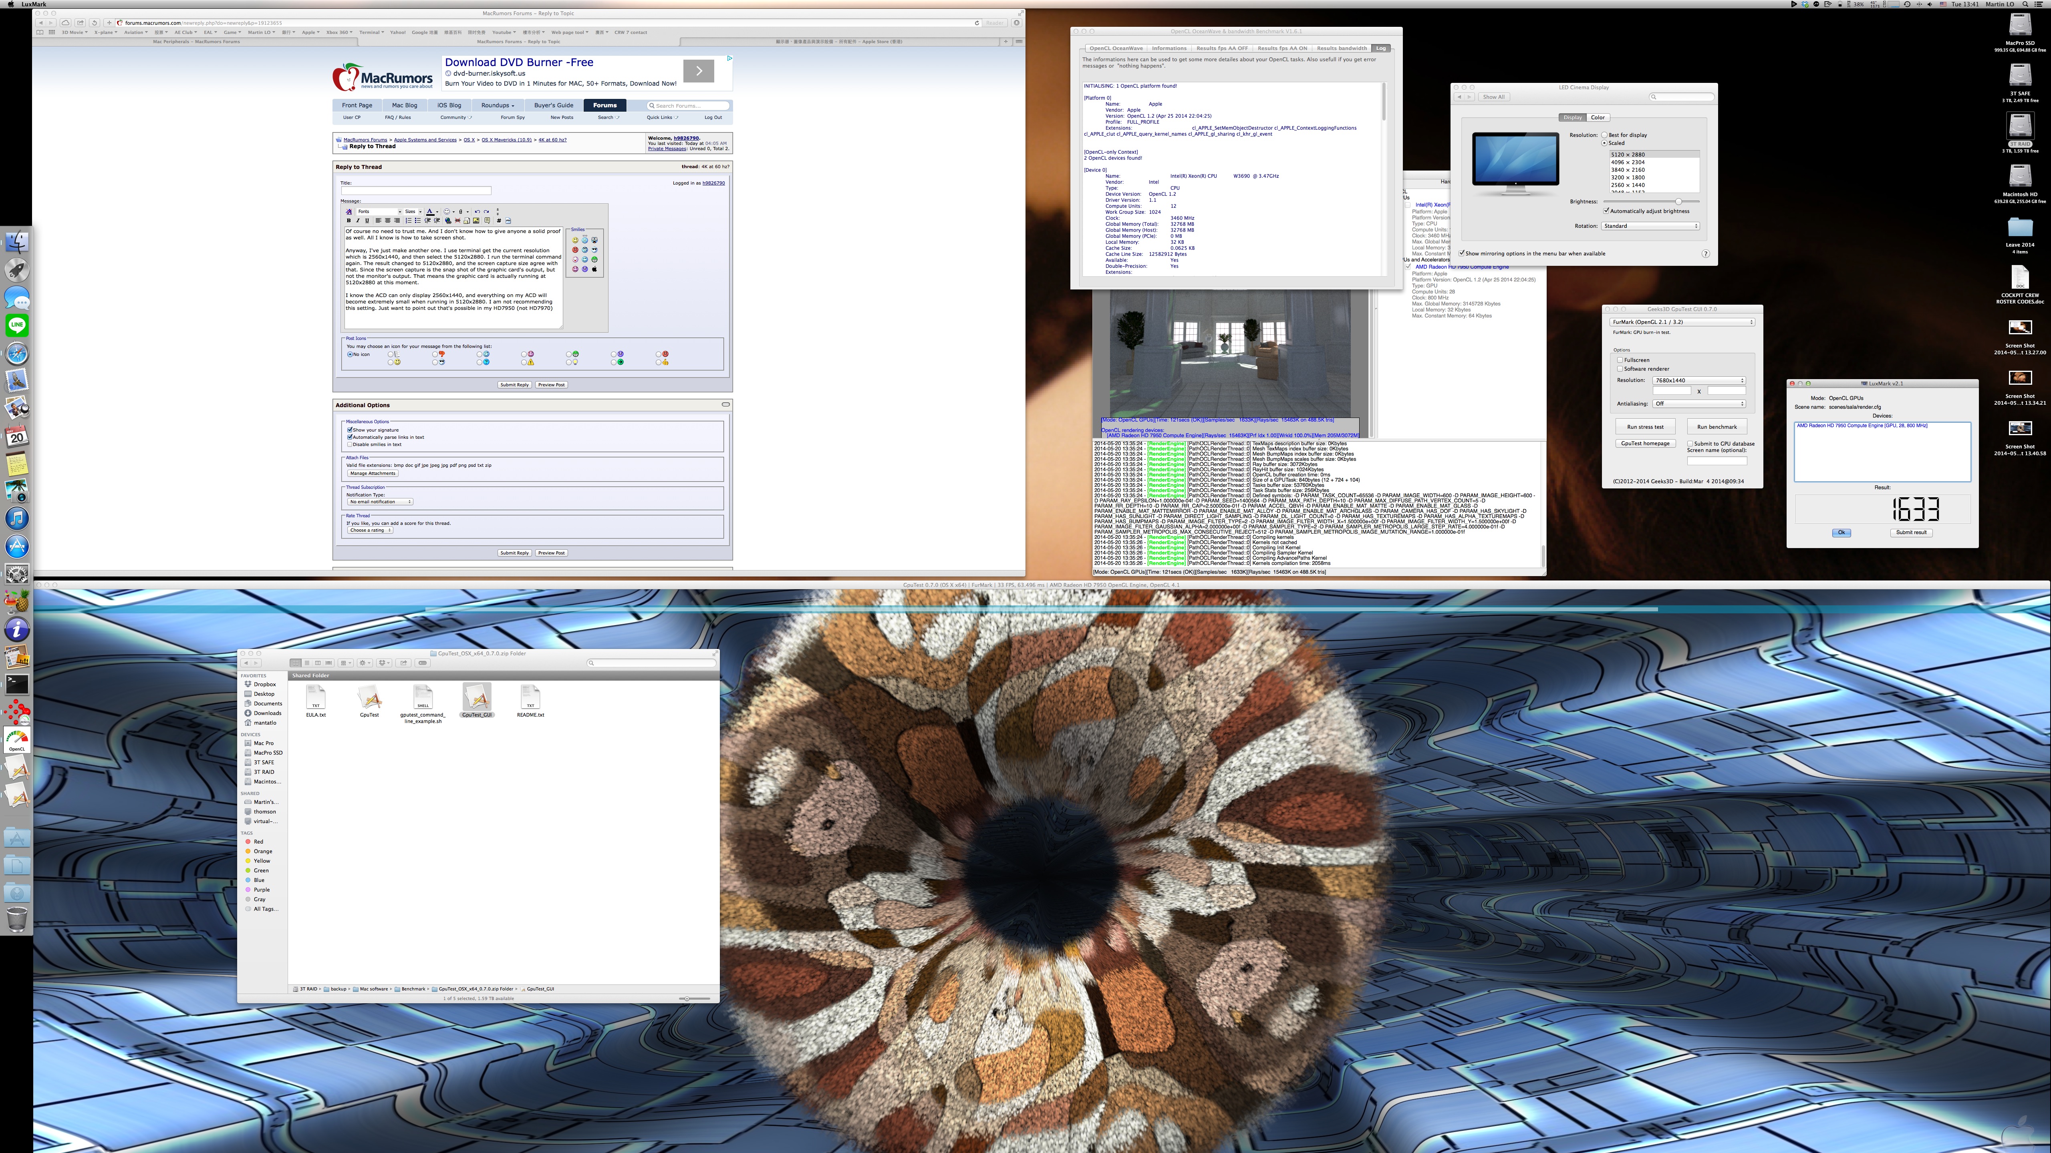Viewport: 2051px width, 1153px height.
Task: Open LINE app in the Dock
Action: tap(17, 325)
